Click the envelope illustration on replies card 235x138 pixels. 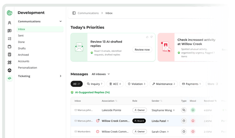click(x=79, y=47)
